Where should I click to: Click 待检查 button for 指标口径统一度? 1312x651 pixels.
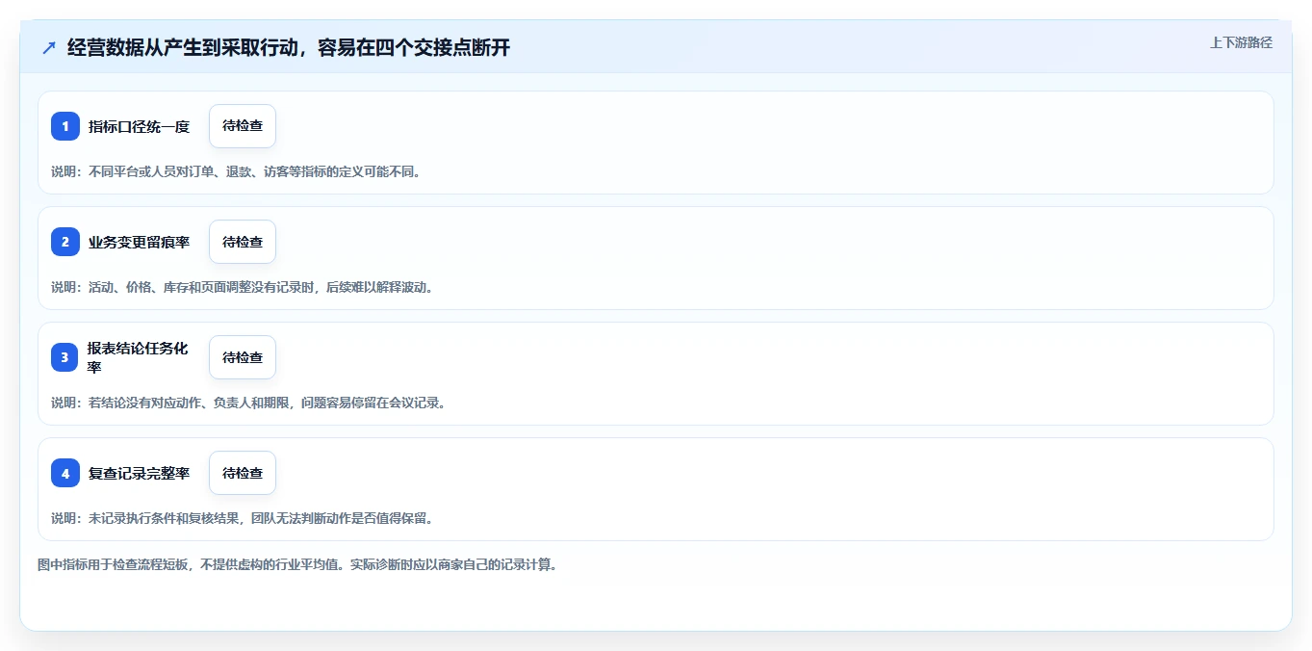[243, 126]
